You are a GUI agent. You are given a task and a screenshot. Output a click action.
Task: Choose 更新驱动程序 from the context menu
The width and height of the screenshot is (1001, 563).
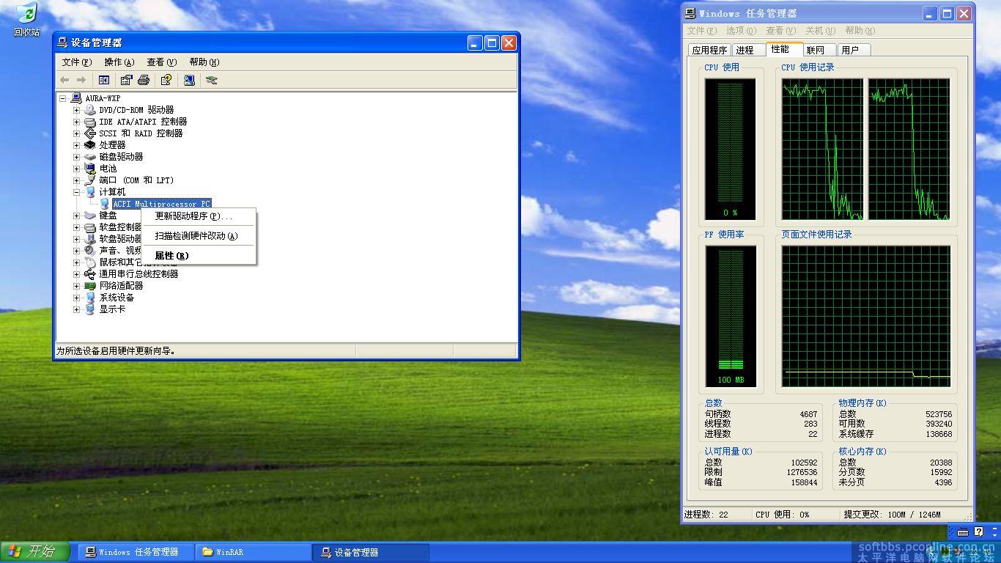click(198, 216)
